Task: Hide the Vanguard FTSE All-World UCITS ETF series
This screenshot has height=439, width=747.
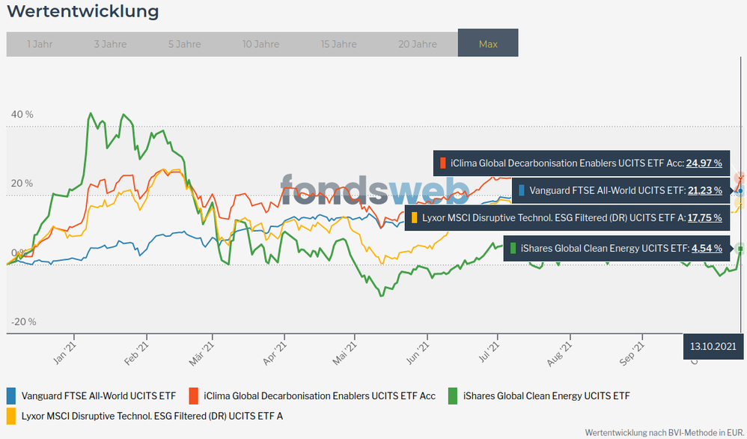Action: (99, 396)
